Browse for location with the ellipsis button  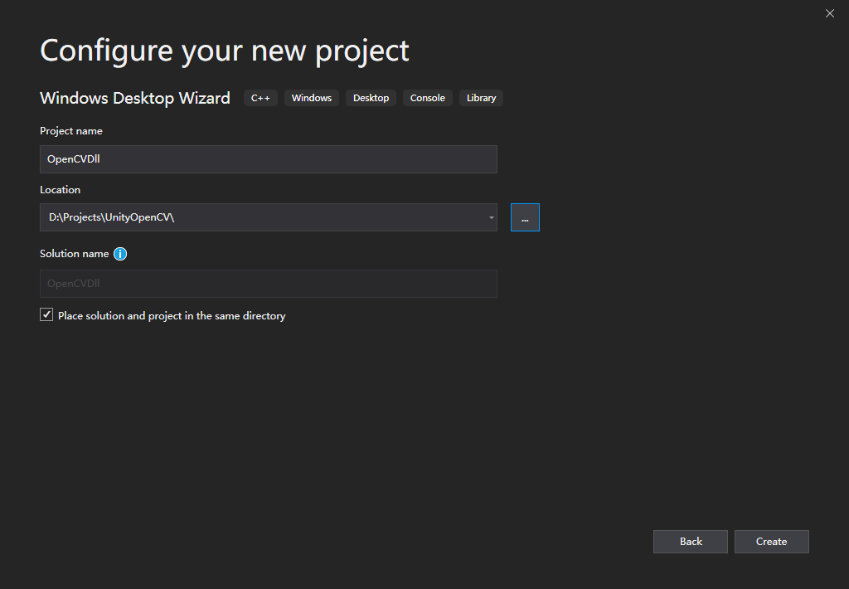tap(525, 217)
